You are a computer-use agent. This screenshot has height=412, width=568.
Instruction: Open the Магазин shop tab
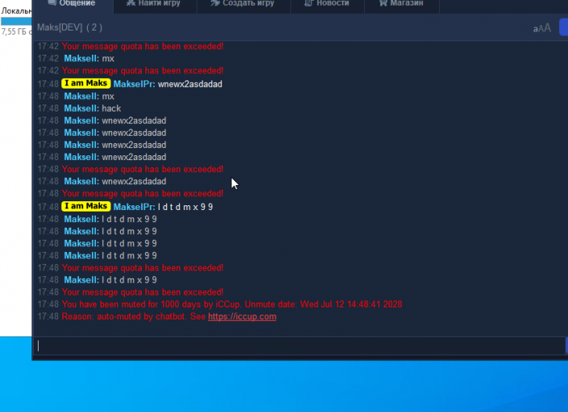pyautogui.click(x=402, y=4)
